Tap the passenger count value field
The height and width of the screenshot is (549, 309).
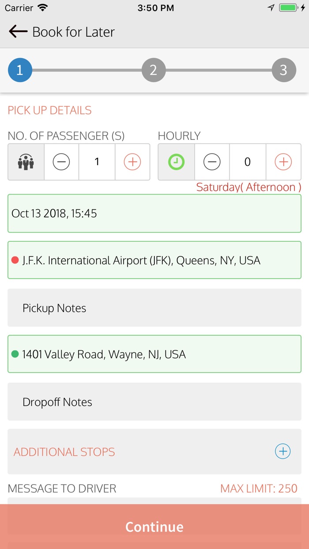pyautogui.click(x=97, y=162)
